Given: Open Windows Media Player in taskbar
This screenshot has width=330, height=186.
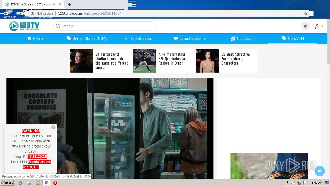Looking at the screenshot, I should tap(38, 183).
